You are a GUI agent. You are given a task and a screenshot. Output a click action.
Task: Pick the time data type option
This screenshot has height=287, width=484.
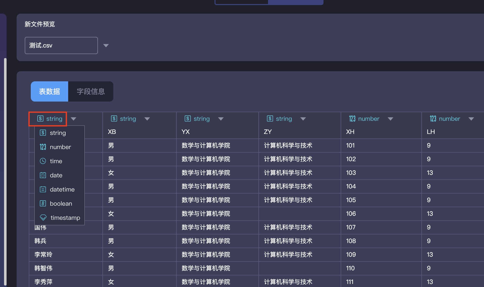(59, 161)
